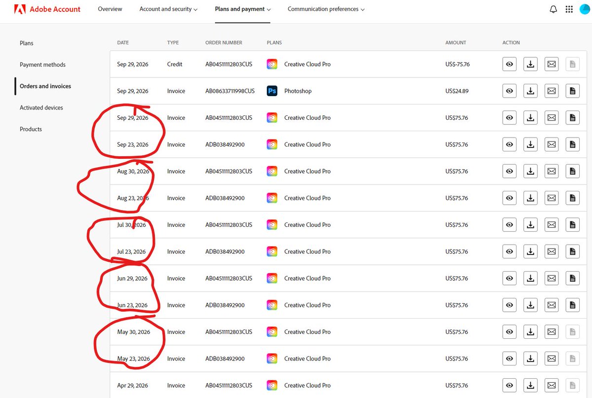Click the Credit type label
Image resolution: width=592 pixels, height=398 pixels.
(175, 64)
